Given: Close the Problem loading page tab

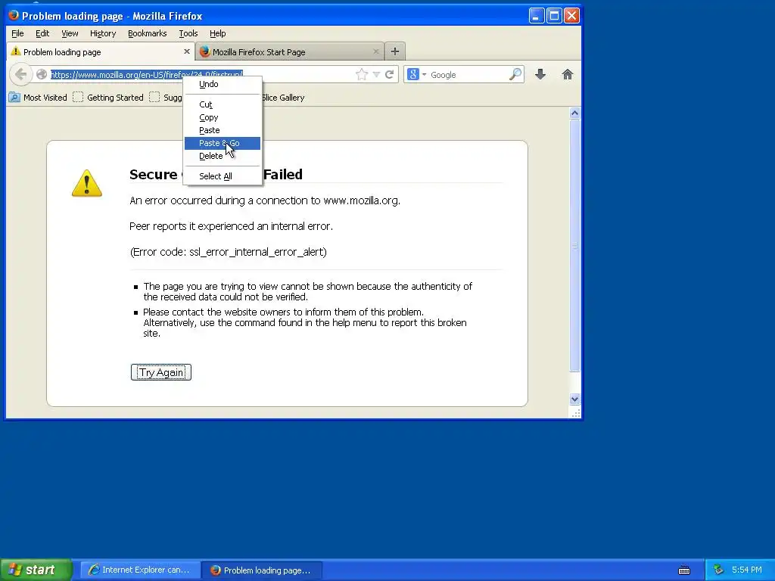Looking at the screenshot, I should [x=186, y=51].
